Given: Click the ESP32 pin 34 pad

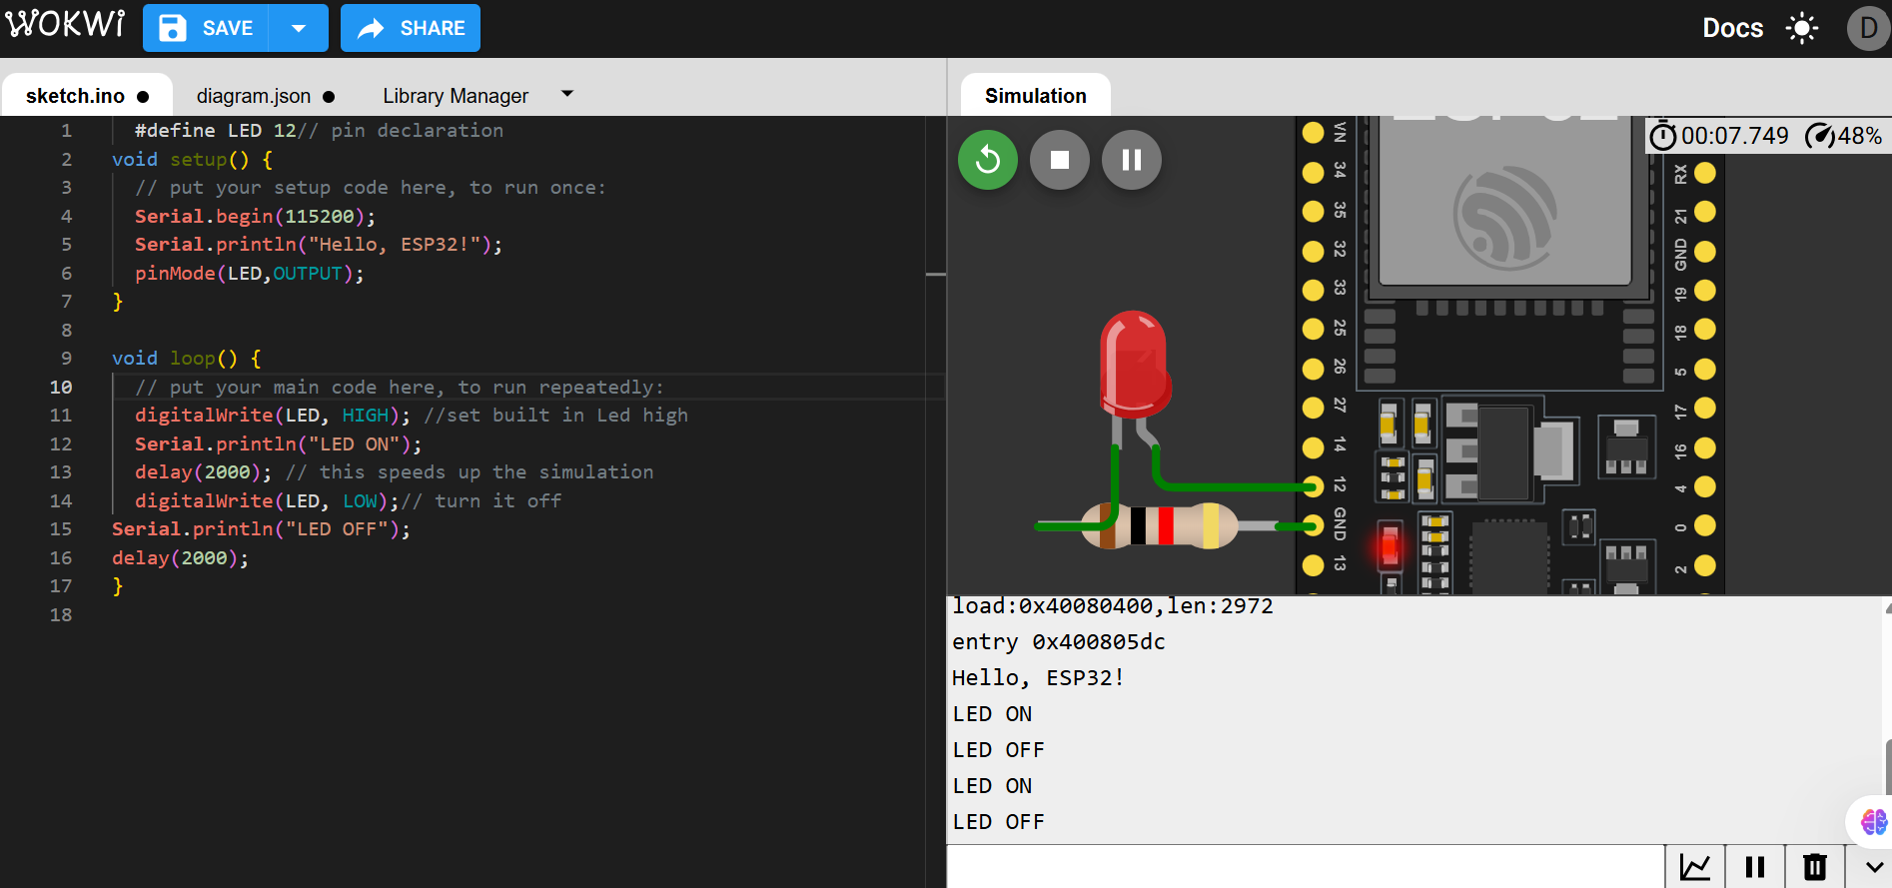Looking at the screenshot, I should coord(1314,172).
